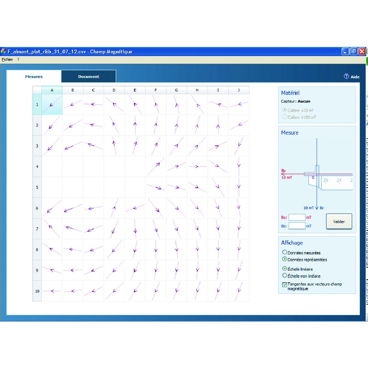Choose Échelle non linéaire option
The height and width of the screenshot is (368, 368).
tap(284, 276)
